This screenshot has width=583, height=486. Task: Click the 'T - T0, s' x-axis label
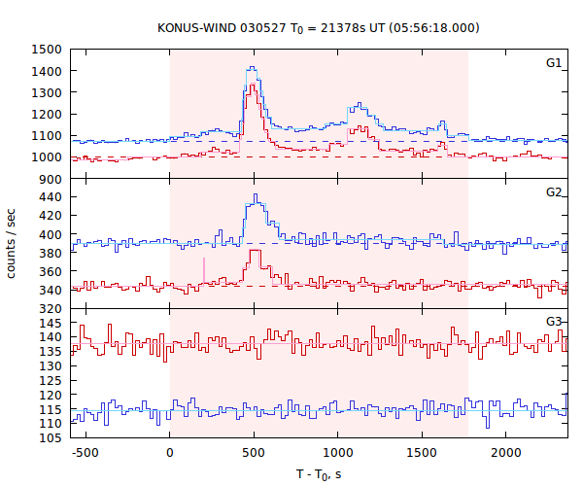[319, 475]
